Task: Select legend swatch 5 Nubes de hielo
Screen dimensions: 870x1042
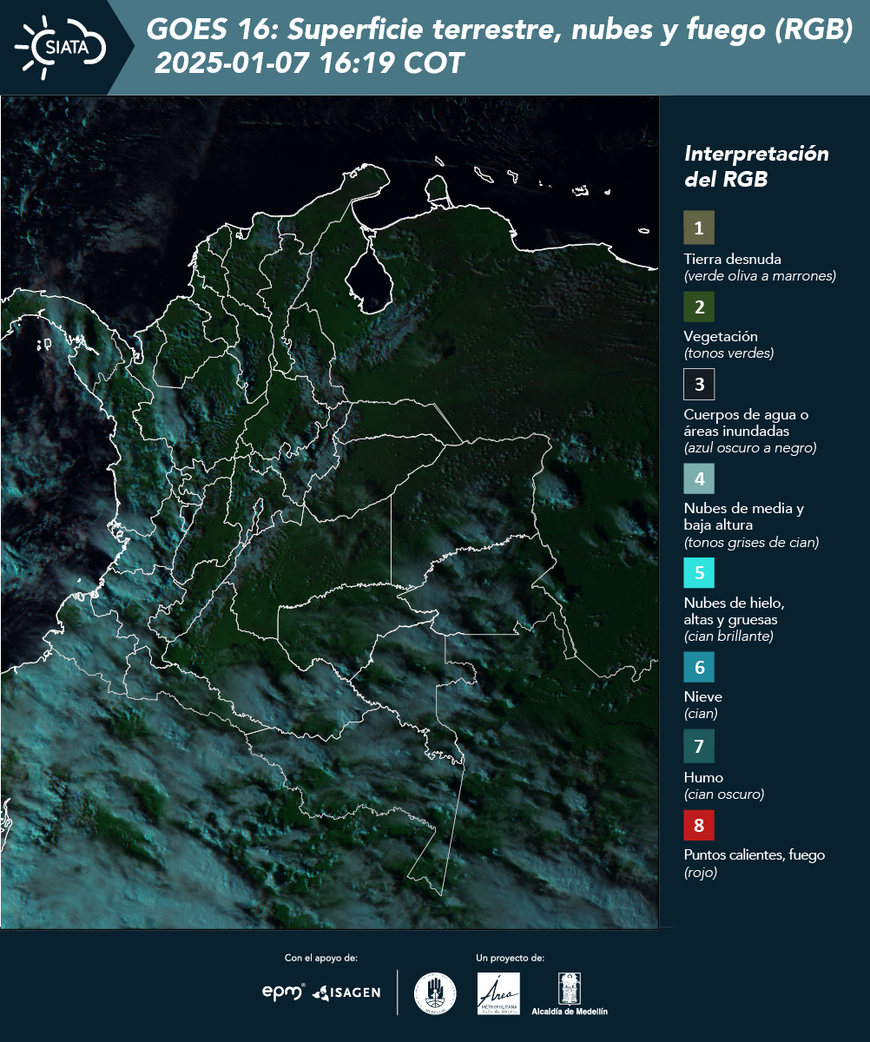Action: [699, 573]
